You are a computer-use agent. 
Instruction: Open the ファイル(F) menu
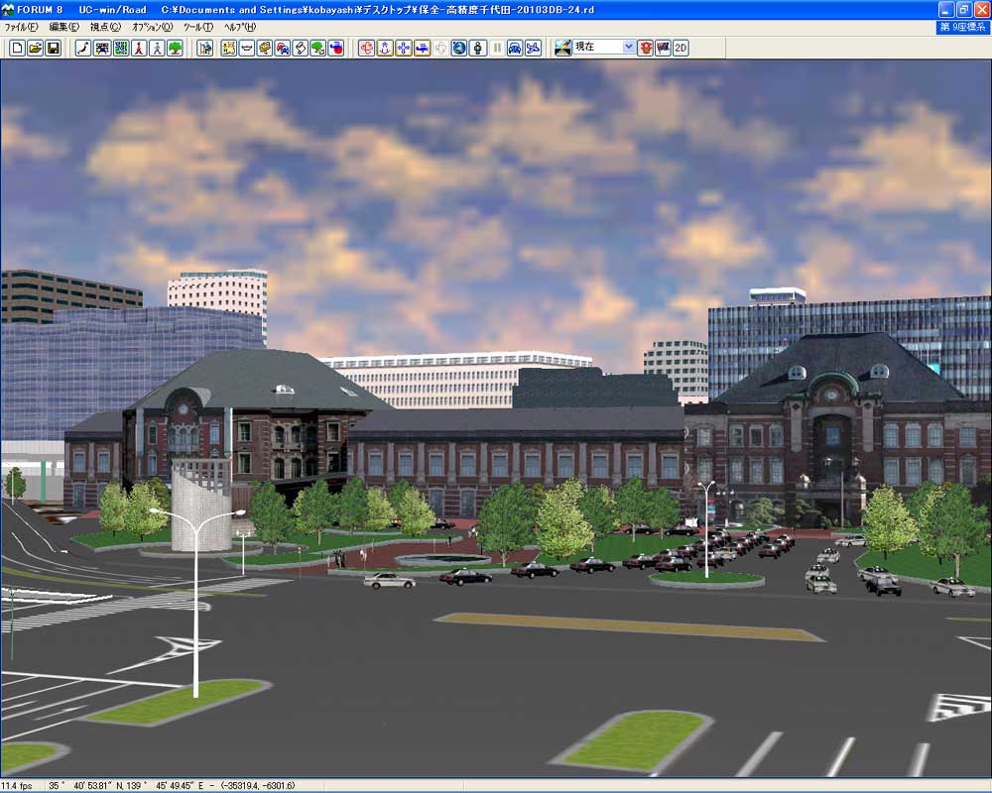(21, 27)
